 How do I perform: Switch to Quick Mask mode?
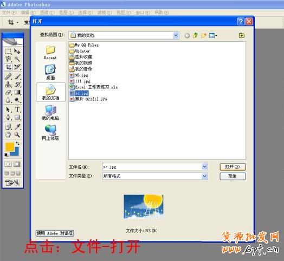coord(17,164)
